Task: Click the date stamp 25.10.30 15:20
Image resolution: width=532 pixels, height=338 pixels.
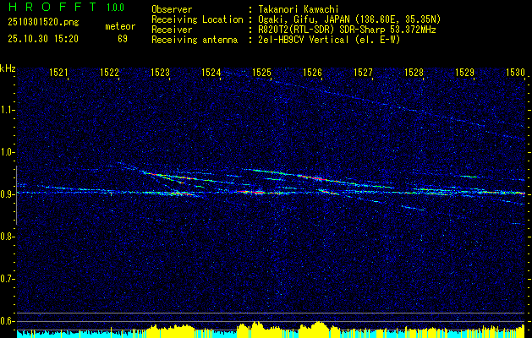Action: click(x=43, y=39)
